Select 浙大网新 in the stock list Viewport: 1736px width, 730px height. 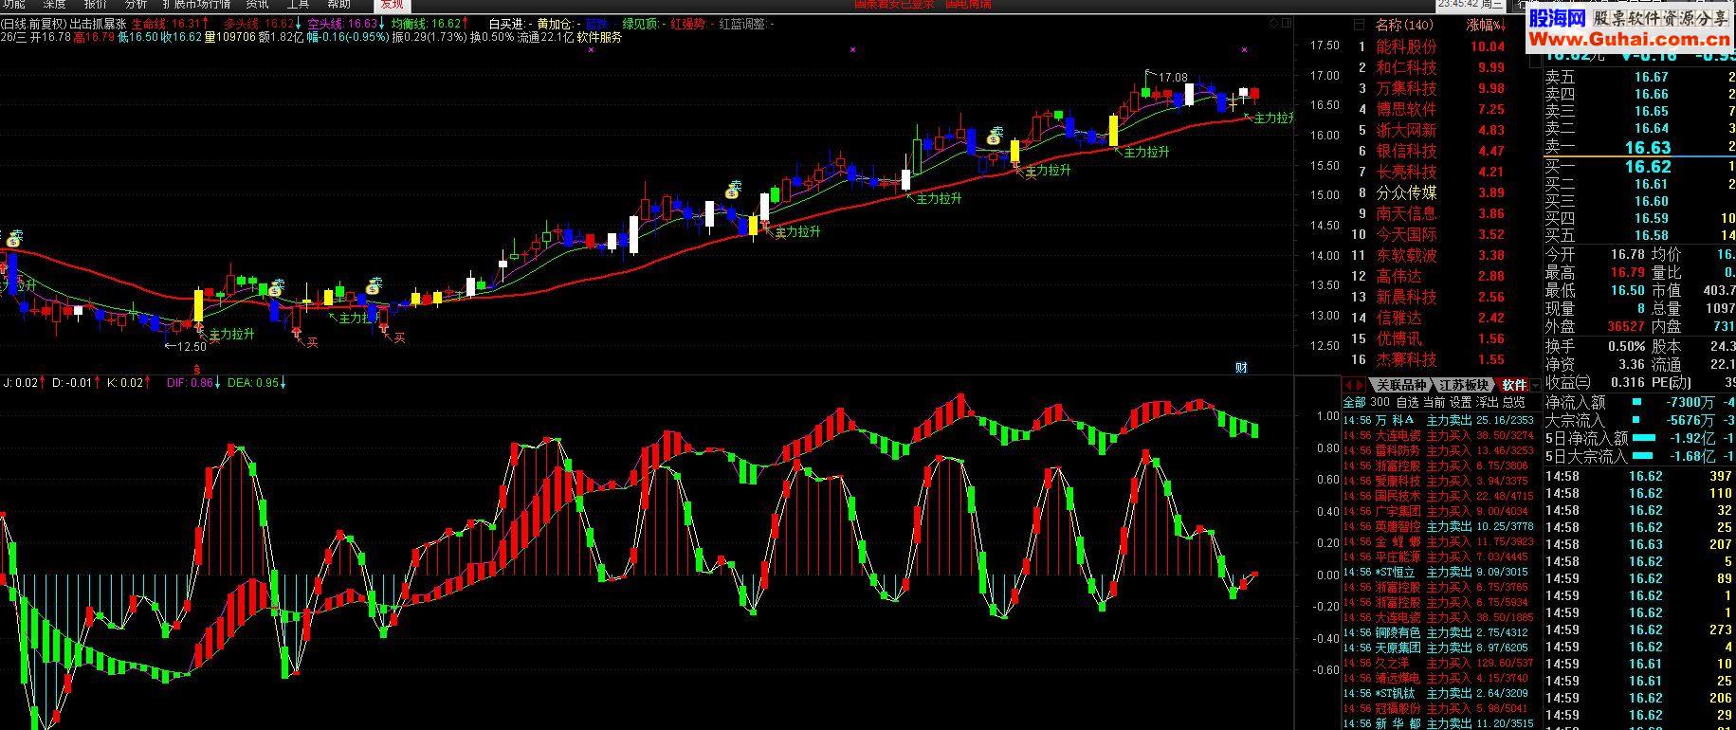(x=1406, y=130)
